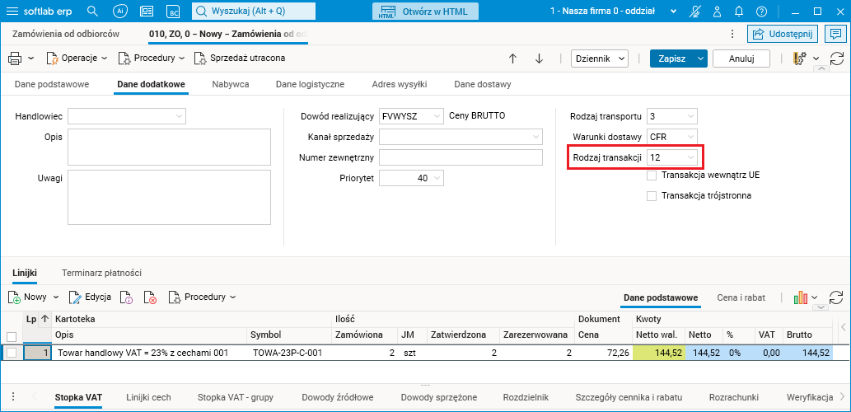Click the Anuluj button
The width and height of the screenshot is (851, 412).
coord(741,59)
